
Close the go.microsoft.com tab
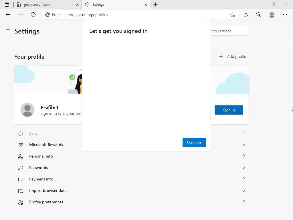coord(77,5)
